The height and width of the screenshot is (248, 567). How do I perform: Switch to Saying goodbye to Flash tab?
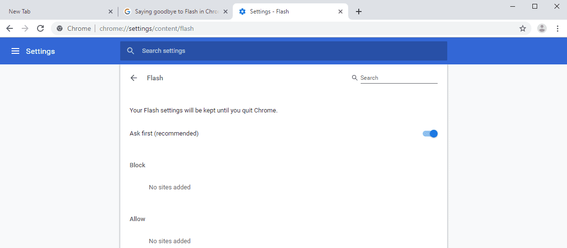[x=176, y=12]
